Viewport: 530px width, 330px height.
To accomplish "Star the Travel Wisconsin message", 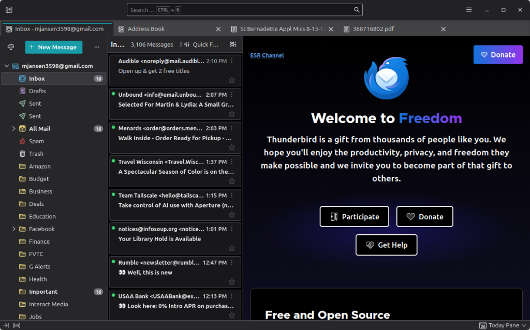I will click(232, 181).
